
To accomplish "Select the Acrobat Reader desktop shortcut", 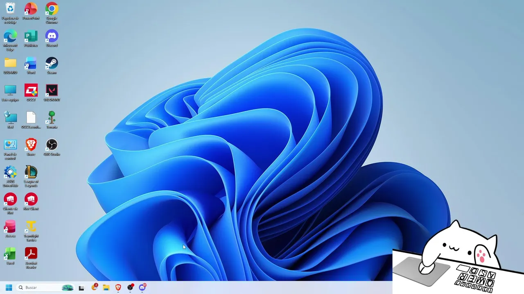I will [31, 258].
